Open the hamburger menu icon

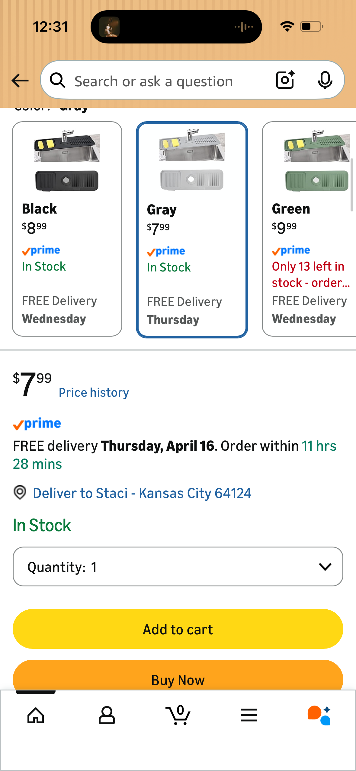[x=249, y=715]
